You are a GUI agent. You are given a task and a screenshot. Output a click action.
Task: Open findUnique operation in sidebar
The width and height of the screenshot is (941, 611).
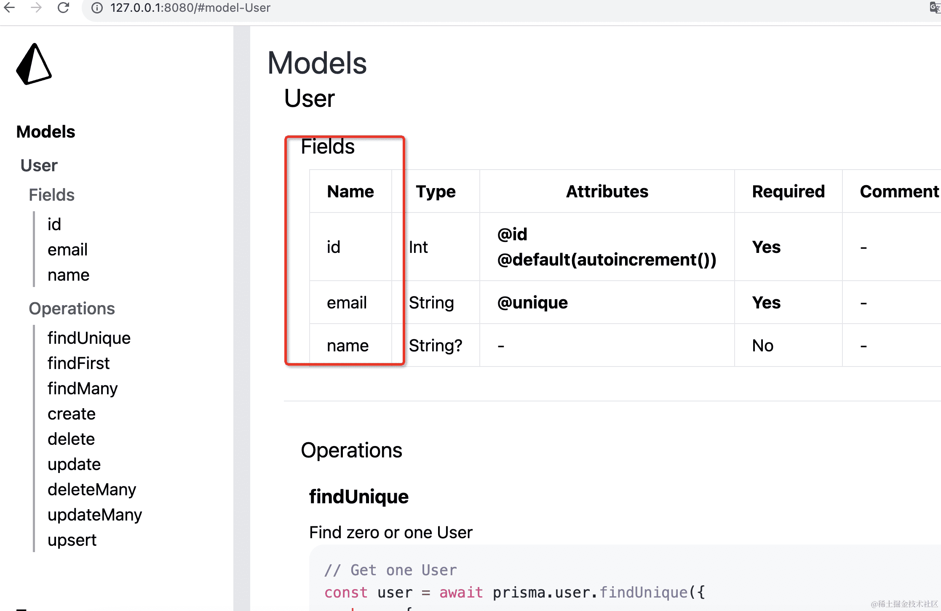coord(89,338)
